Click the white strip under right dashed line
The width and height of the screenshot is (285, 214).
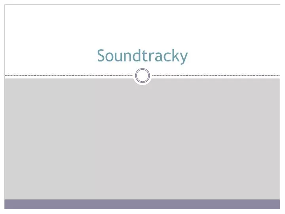[x=216, y=77]
